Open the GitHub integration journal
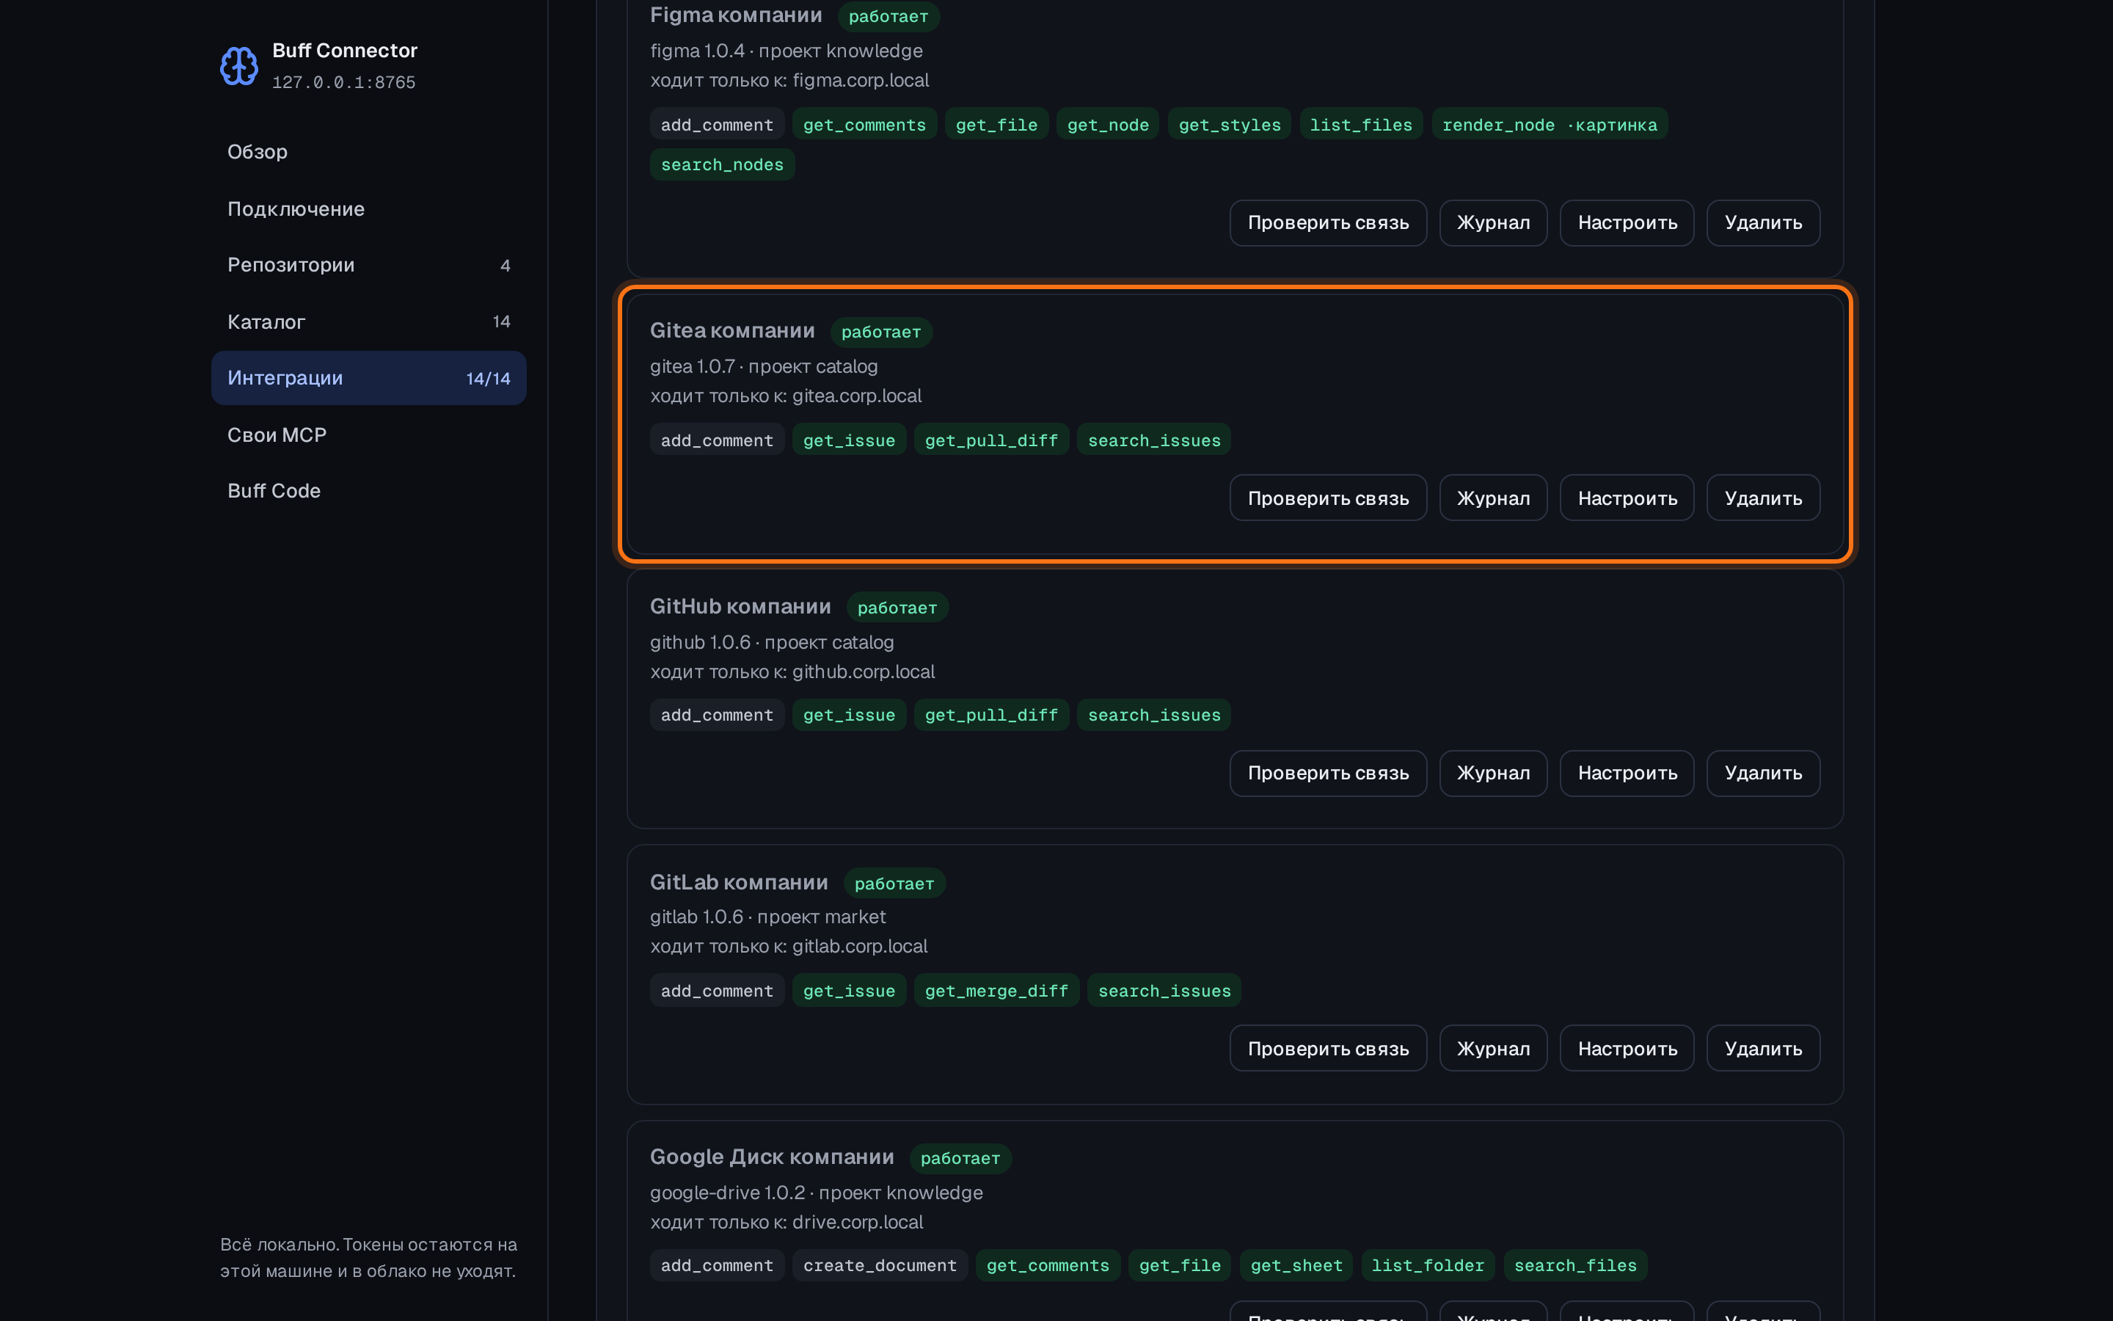 click(x=1493, y=774)
